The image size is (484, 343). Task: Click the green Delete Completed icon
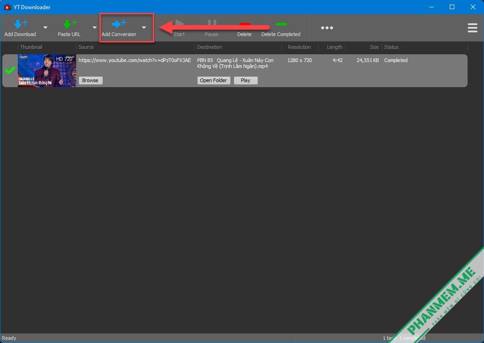(x=281, y=24)
